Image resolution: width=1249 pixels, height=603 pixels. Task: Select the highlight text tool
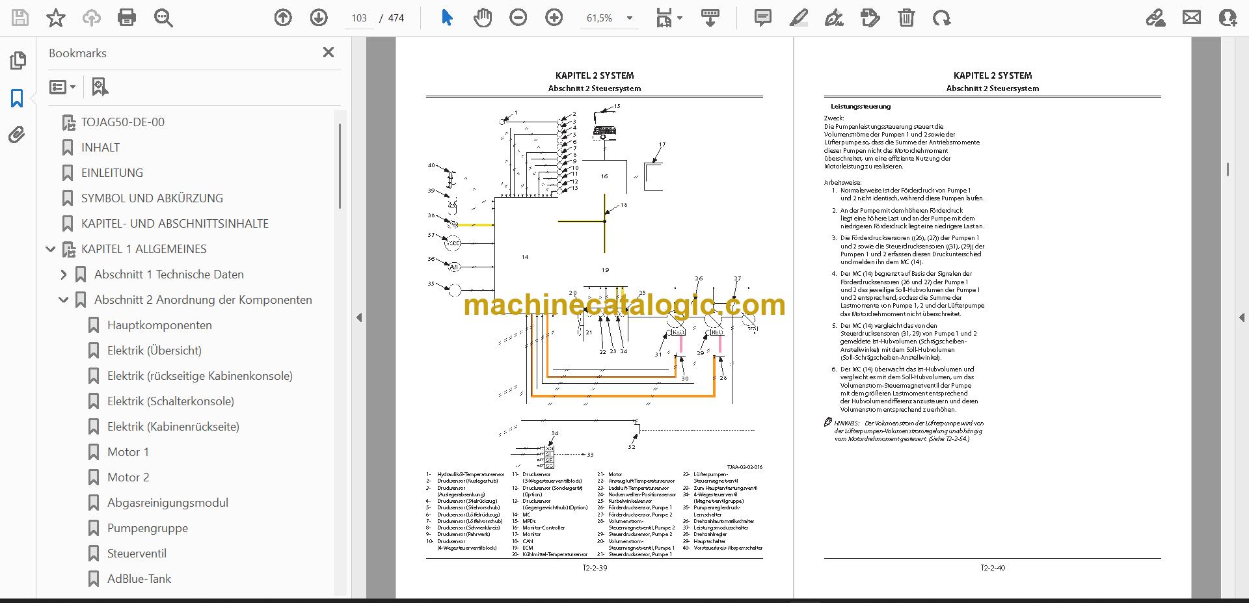799,18
